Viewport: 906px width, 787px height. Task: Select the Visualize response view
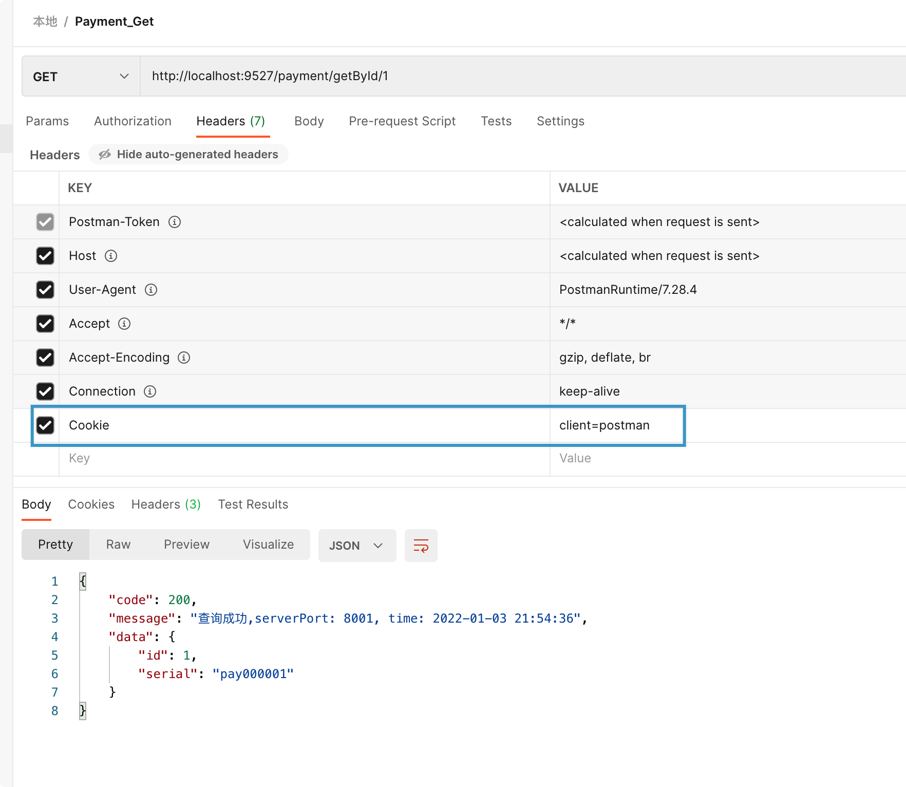pos(268,545)
